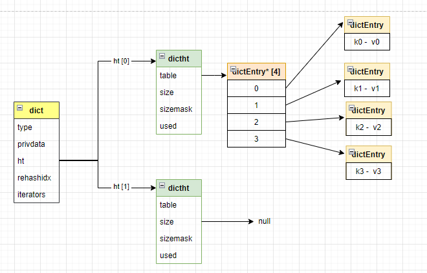This screenshot has width=427, height=273.
Task: Select the sizemask row in ht [1] dictht
Action: [179, 238]
